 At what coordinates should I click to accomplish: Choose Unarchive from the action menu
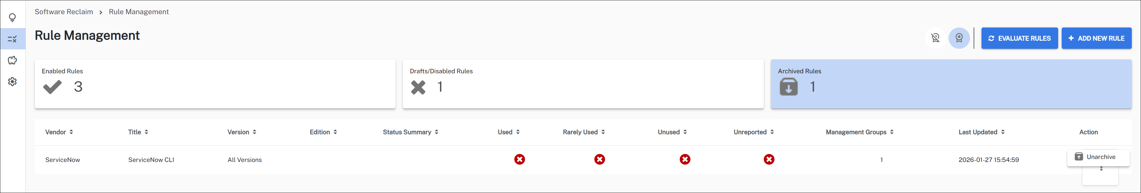click(1098, 157)
